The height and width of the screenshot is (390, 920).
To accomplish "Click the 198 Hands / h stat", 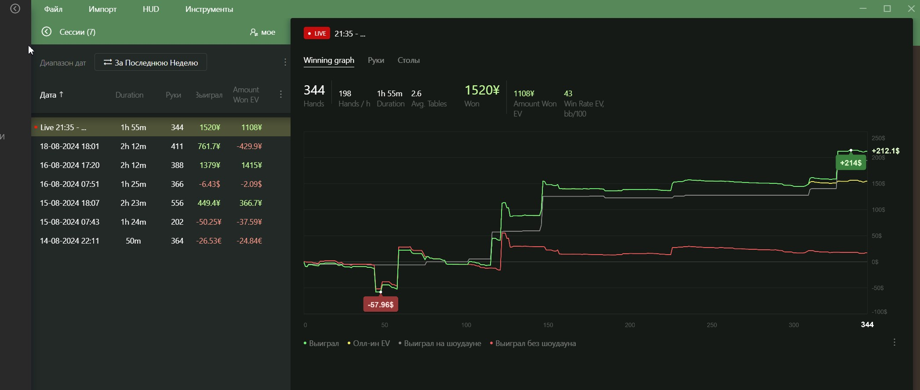I will click(x=354, y=98).
